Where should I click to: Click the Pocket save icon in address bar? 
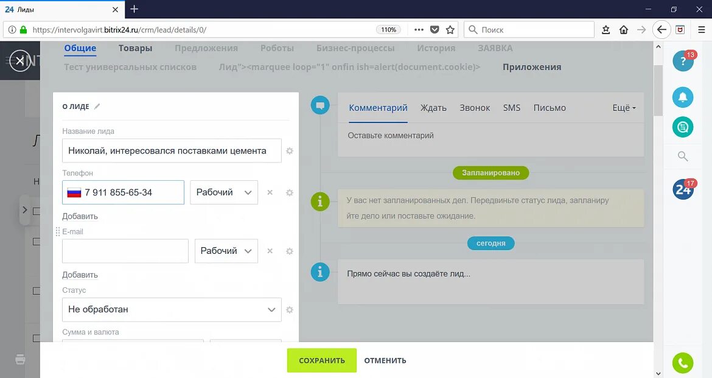click(x=435, y=30)
